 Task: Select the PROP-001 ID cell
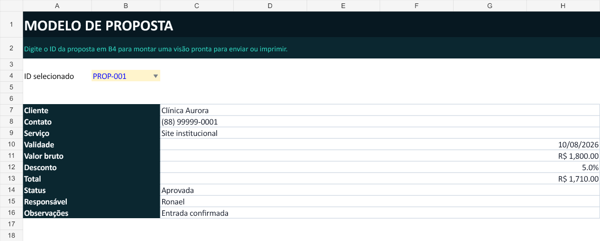126,76
